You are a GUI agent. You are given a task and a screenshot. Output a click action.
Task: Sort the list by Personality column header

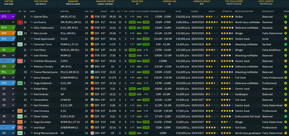coord(268,11)
